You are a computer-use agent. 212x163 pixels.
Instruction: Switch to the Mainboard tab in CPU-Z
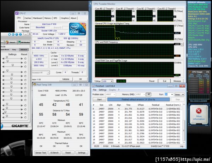click(37, 18)
